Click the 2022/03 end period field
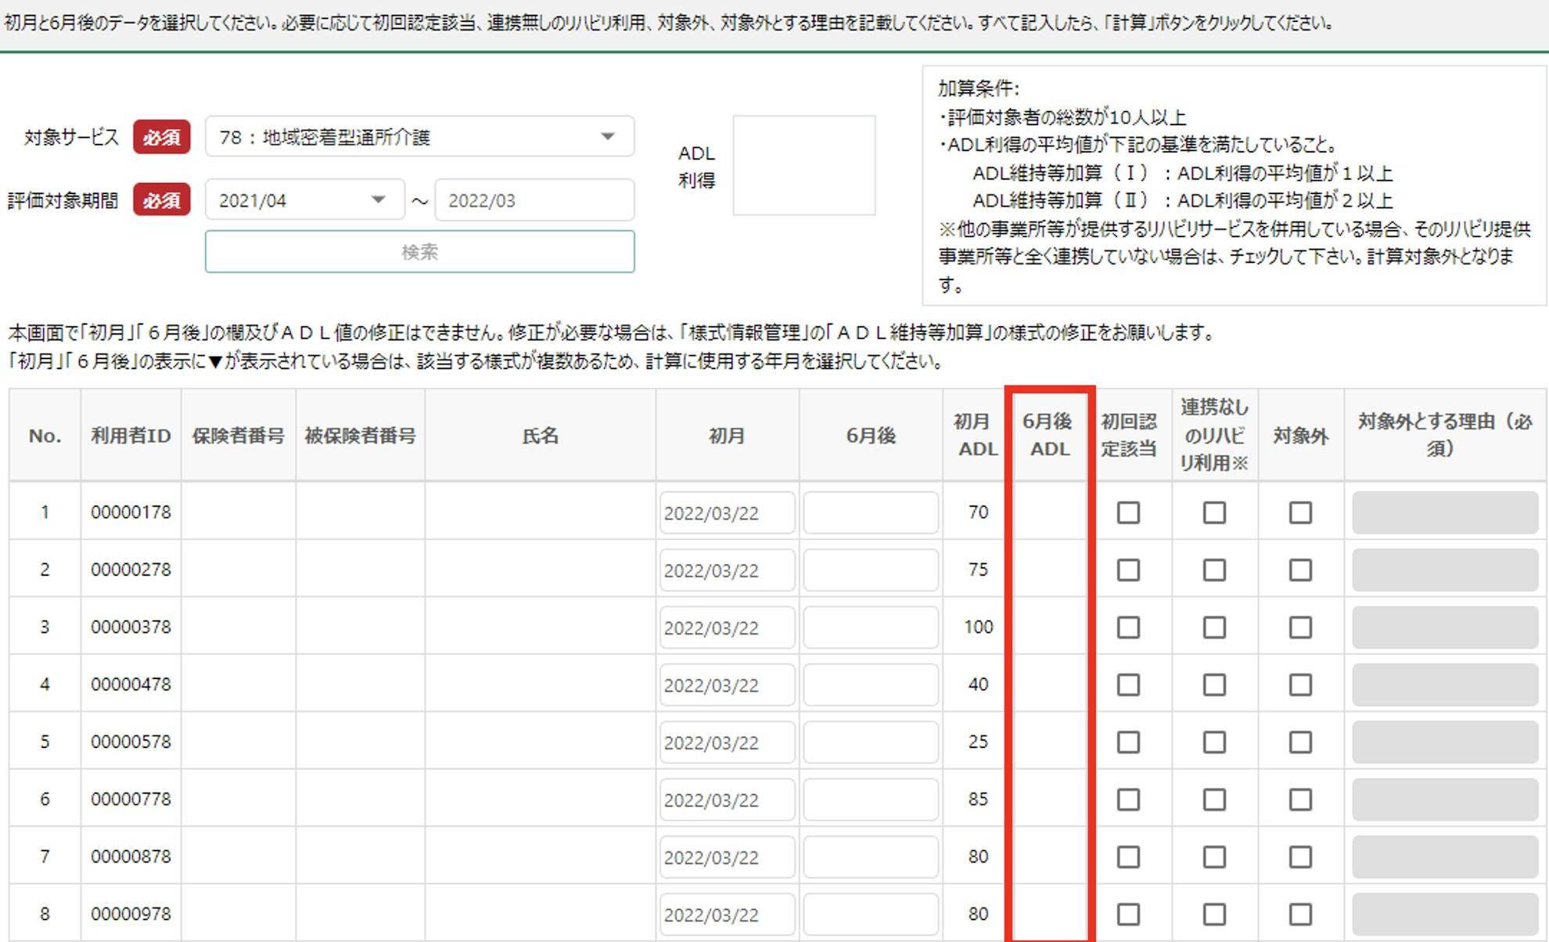 534,200
